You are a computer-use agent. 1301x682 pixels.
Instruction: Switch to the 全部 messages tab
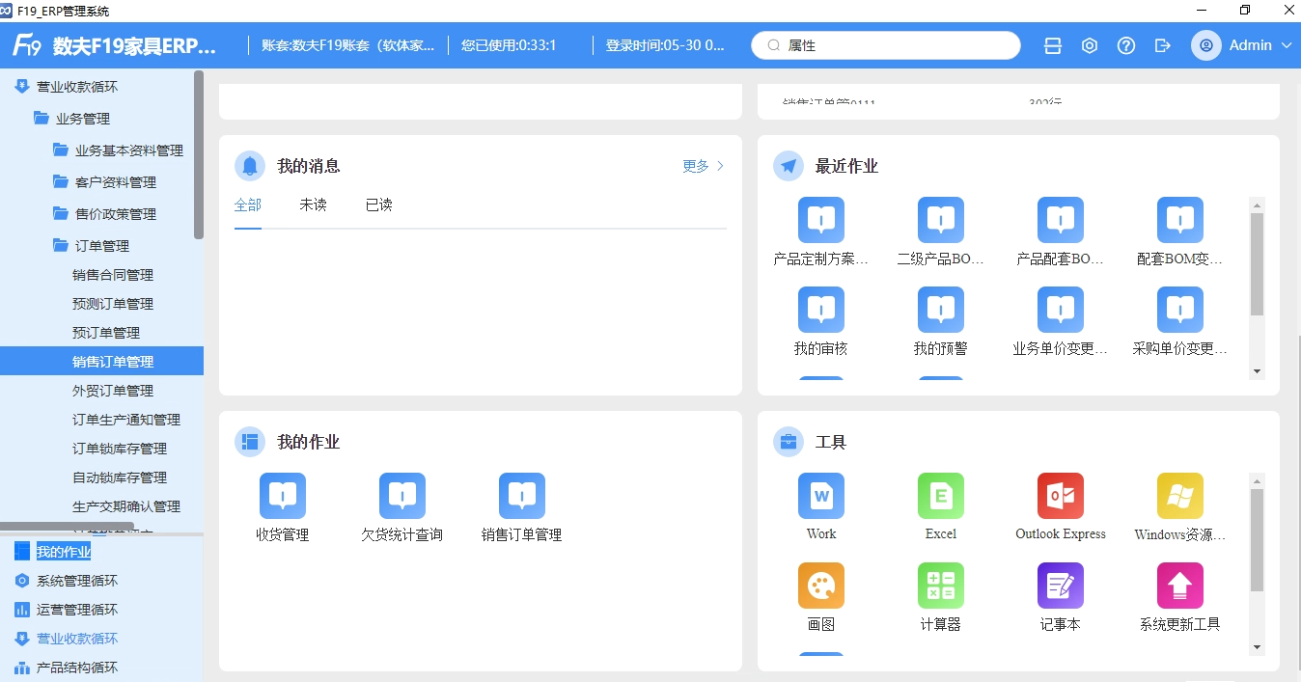coord(248,205)
